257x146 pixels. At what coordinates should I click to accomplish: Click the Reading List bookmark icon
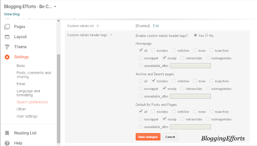[x=7, y=133]
